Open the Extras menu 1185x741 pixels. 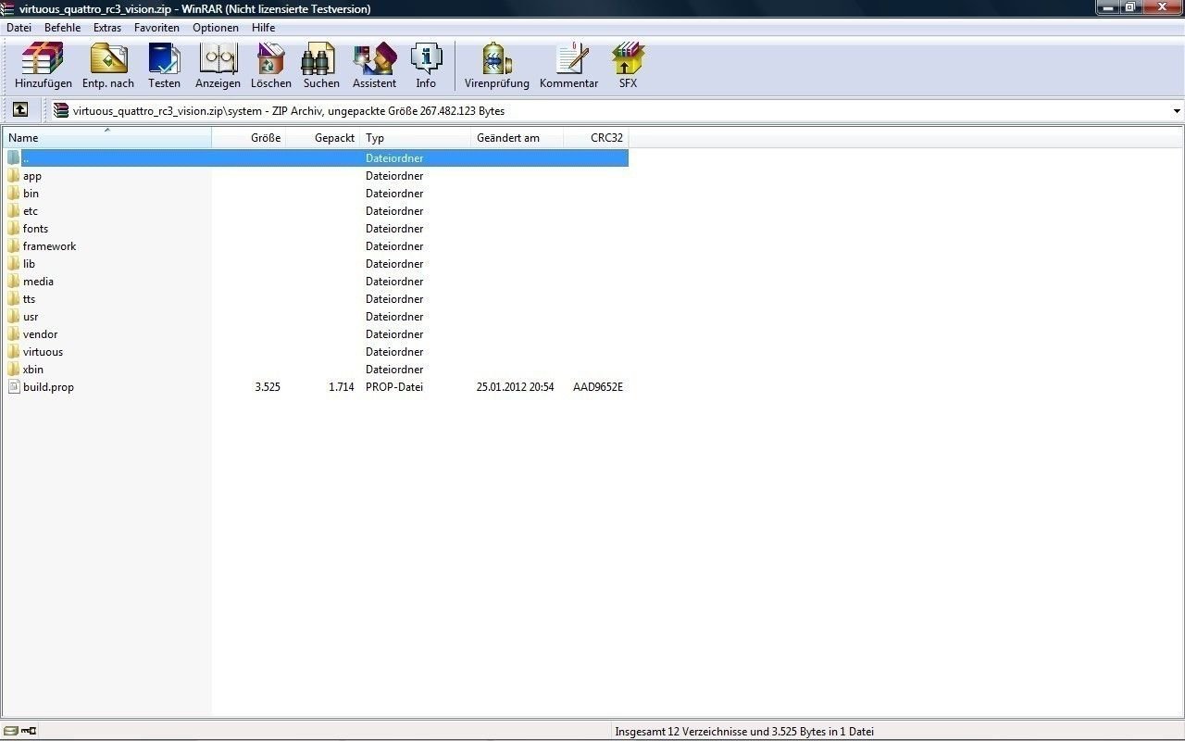107,28
